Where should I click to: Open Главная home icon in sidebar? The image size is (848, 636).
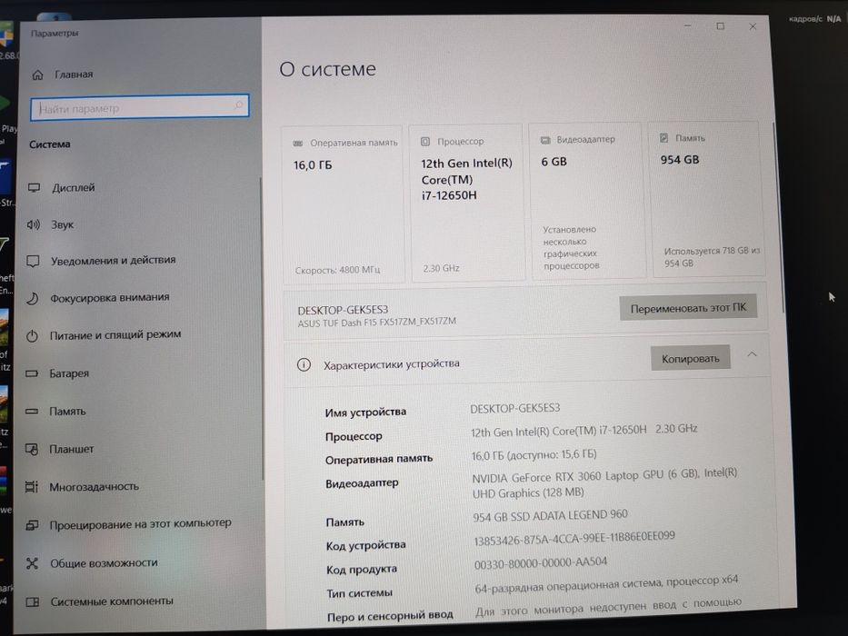38,75
